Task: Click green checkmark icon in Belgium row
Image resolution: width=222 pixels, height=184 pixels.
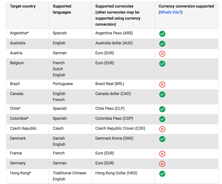Action: [162, 64]
